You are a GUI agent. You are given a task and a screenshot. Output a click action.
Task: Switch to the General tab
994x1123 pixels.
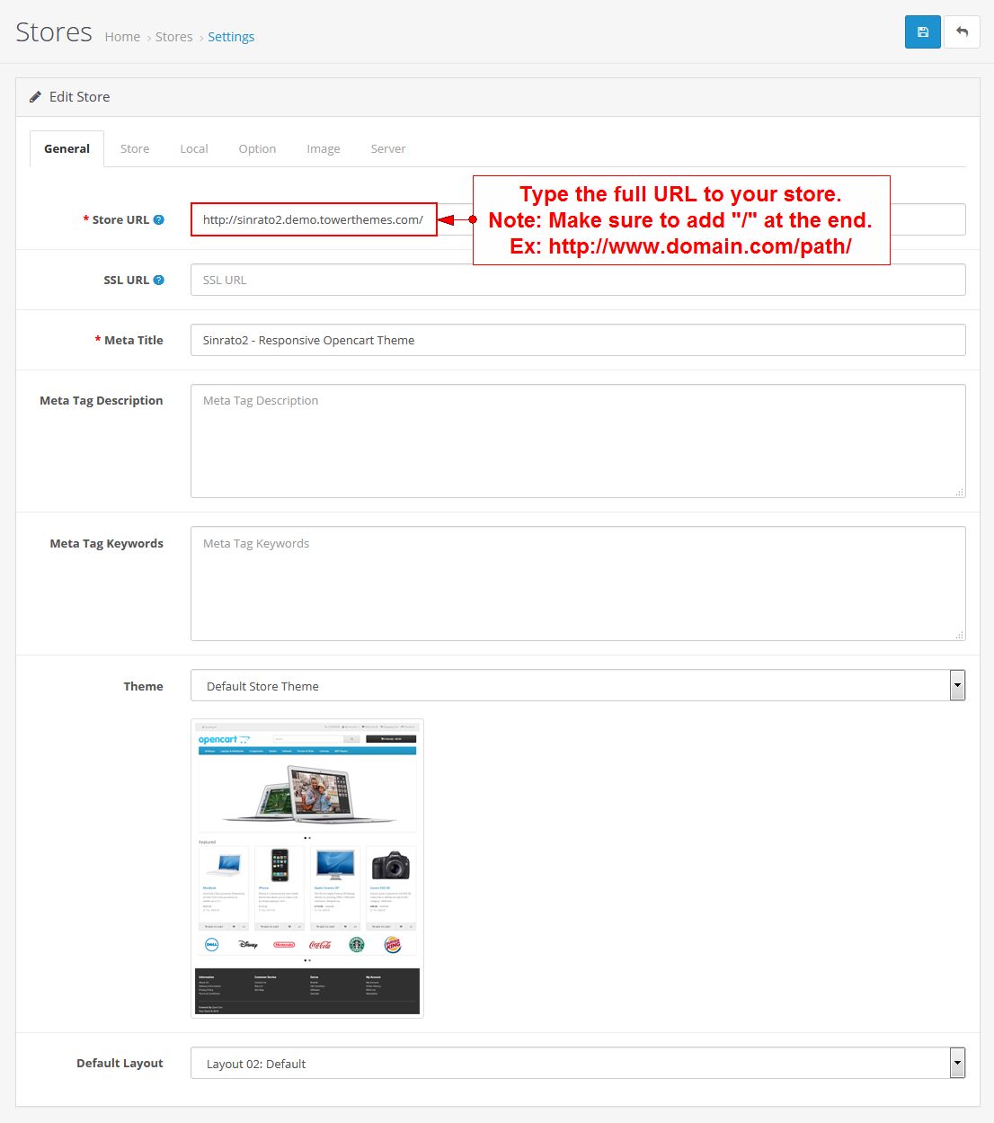pos(67,148)
